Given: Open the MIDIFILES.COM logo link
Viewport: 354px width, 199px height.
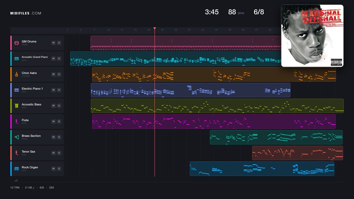Looking at the screenshot, I should (x=26, y=13).
